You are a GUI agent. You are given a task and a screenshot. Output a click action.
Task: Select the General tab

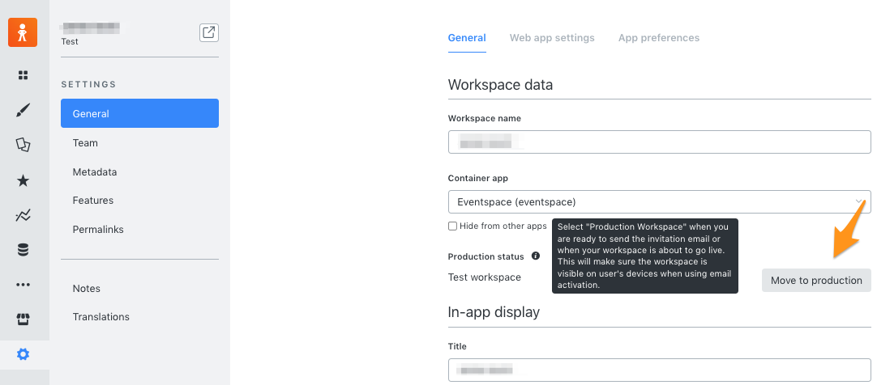(467, 38)
